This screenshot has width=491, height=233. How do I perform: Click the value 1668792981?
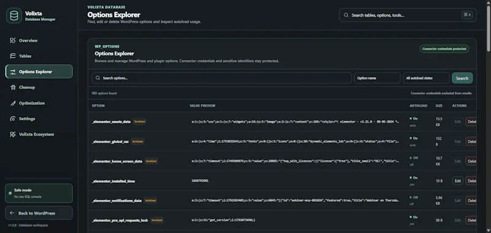click(200, 181)
